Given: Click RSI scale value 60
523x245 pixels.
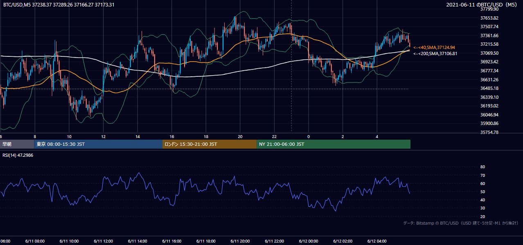Looking at the screenshot, I should point(482,183).
